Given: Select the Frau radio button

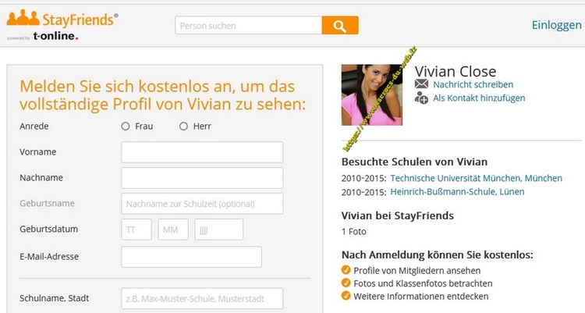Looking at the screenshot, I should pos(126,126).
